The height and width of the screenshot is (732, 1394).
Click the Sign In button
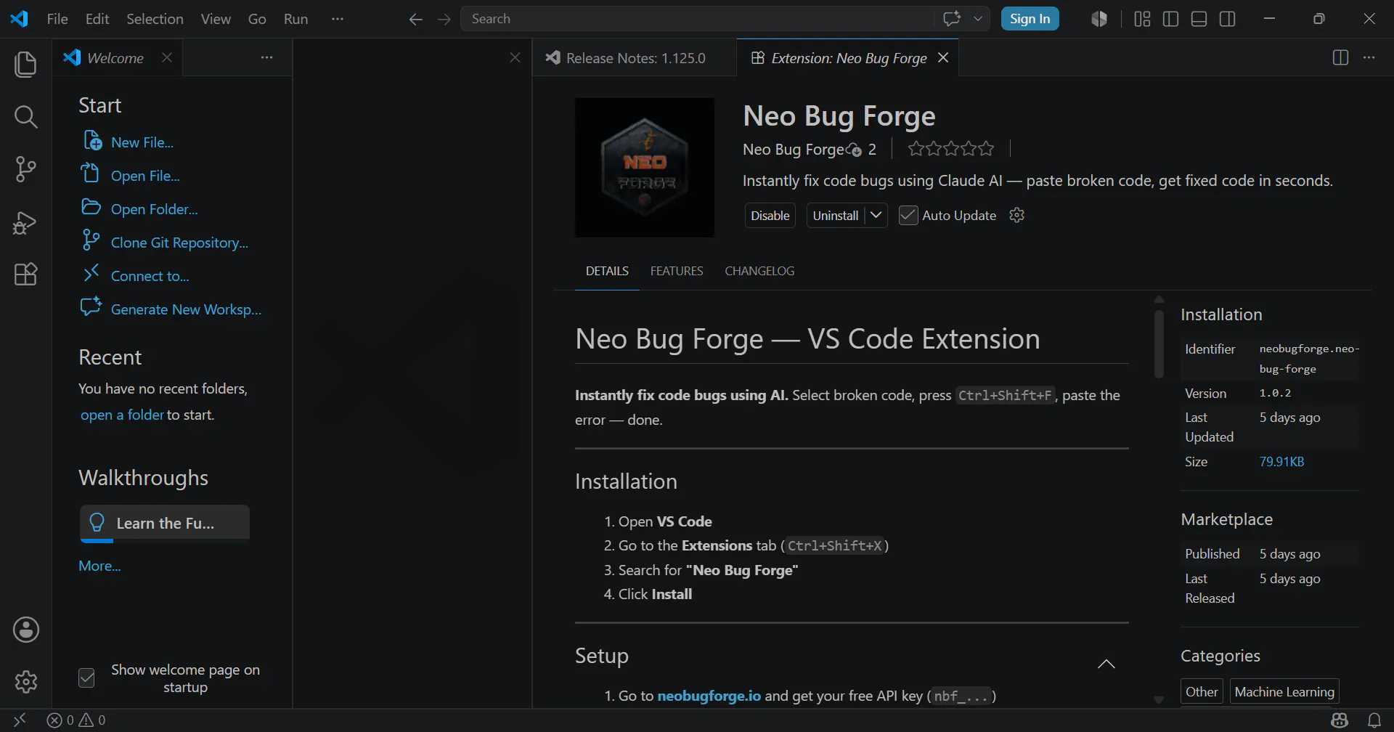1030,19
